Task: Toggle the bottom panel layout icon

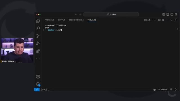Action: click(x=168, y=14)
